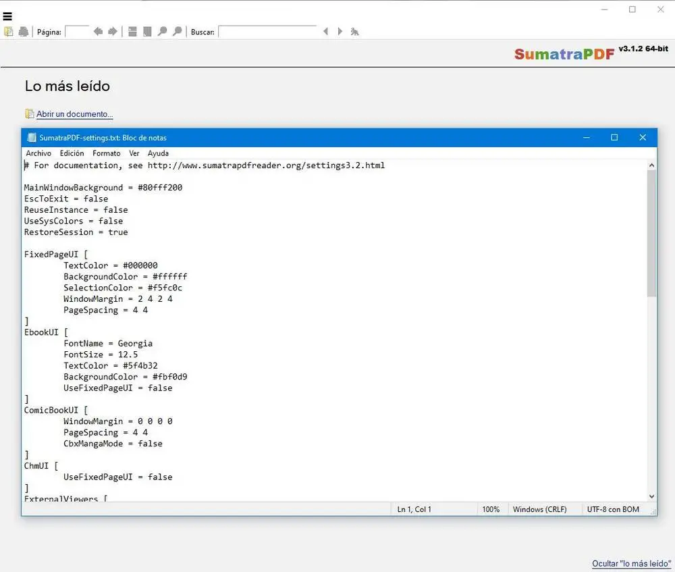Click the UseSysColors = false line
The width and height of the screenshot is (675, 572).
click(74, 222)
